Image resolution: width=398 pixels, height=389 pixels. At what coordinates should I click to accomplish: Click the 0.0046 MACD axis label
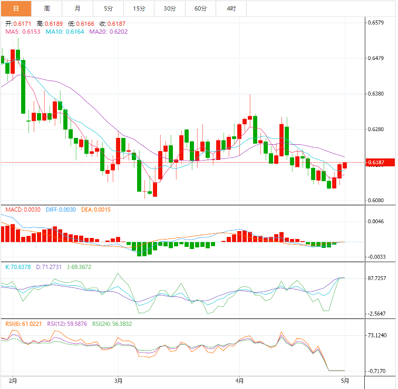[376, 222]
